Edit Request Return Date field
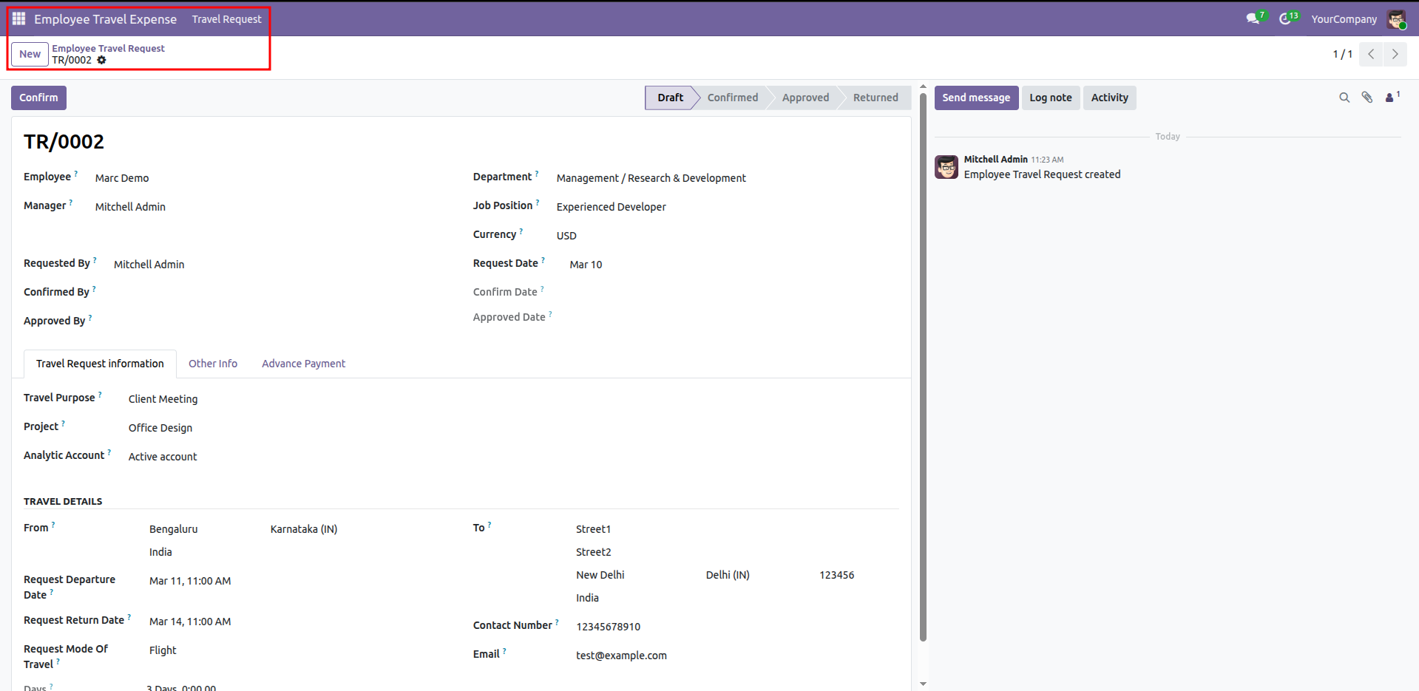1419x691 pixels. tap(190, 622)
